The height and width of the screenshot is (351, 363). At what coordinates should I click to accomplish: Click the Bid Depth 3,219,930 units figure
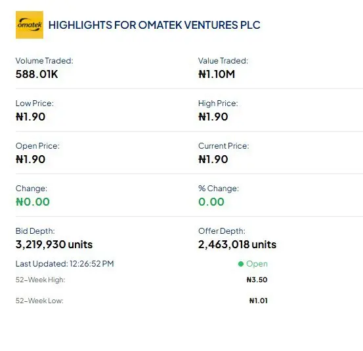(54, 244)
